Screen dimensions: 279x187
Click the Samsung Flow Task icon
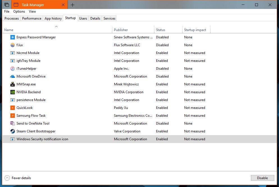click(x=12, y=116)
